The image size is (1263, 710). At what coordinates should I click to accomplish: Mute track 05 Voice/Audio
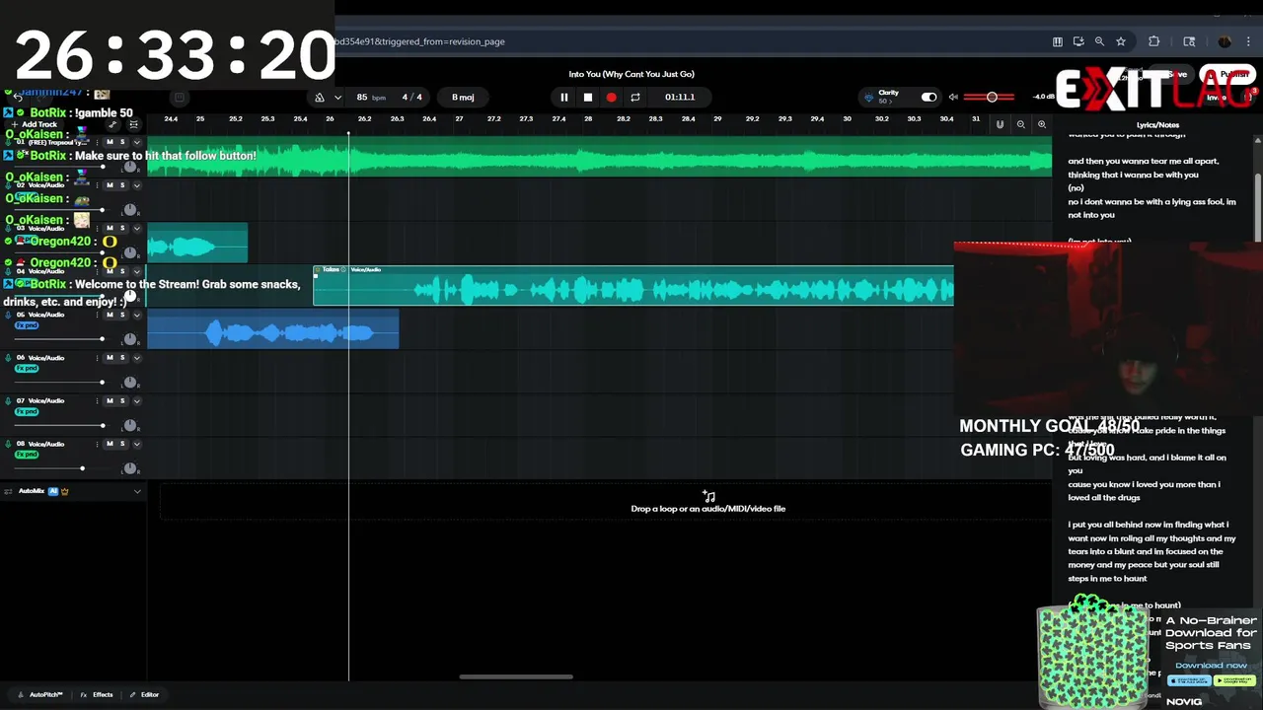[x=110, y=315]
